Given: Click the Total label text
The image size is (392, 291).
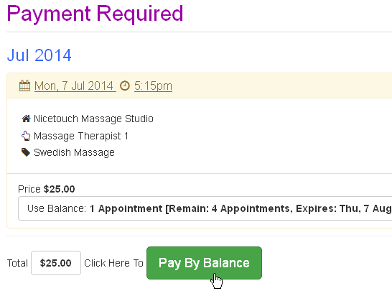Looking at the screenshot, I should coord(17,263).
